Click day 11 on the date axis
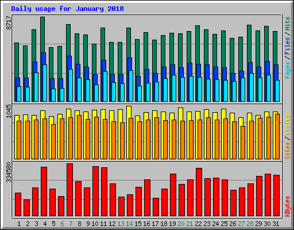The image size is (294, 230). pyautogui.click(x=103, y=224)
